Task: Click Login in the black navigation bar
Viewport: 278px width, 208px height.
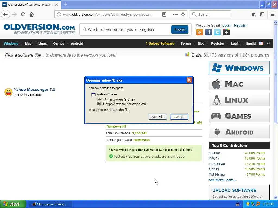Action: click(x=235, y=44)
